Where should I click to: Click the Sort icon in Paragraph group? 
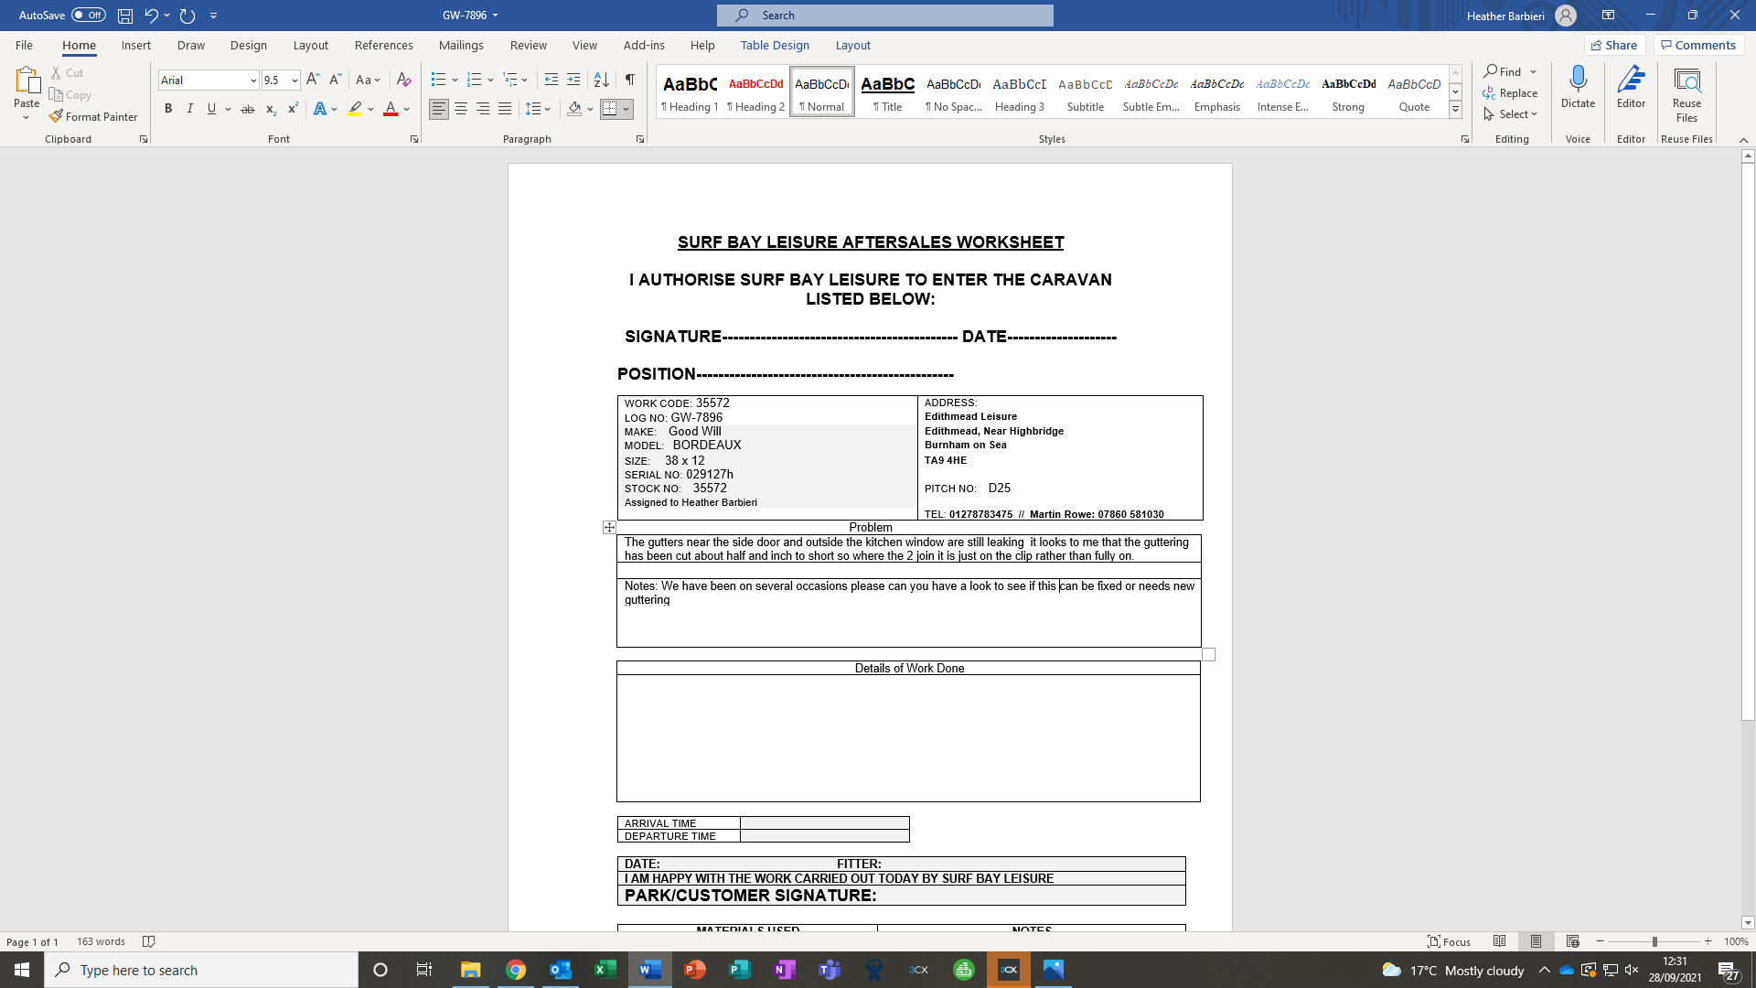601,80
